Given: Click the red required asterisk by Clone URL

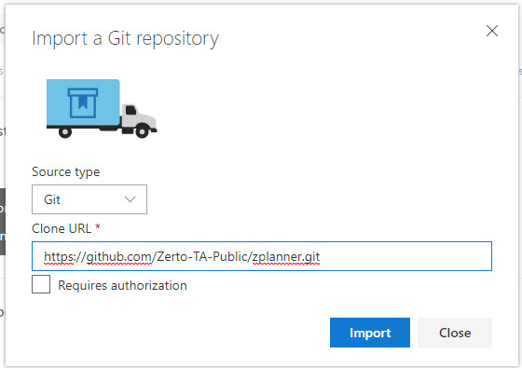Looking at the screenshot, I should point(98,227).
